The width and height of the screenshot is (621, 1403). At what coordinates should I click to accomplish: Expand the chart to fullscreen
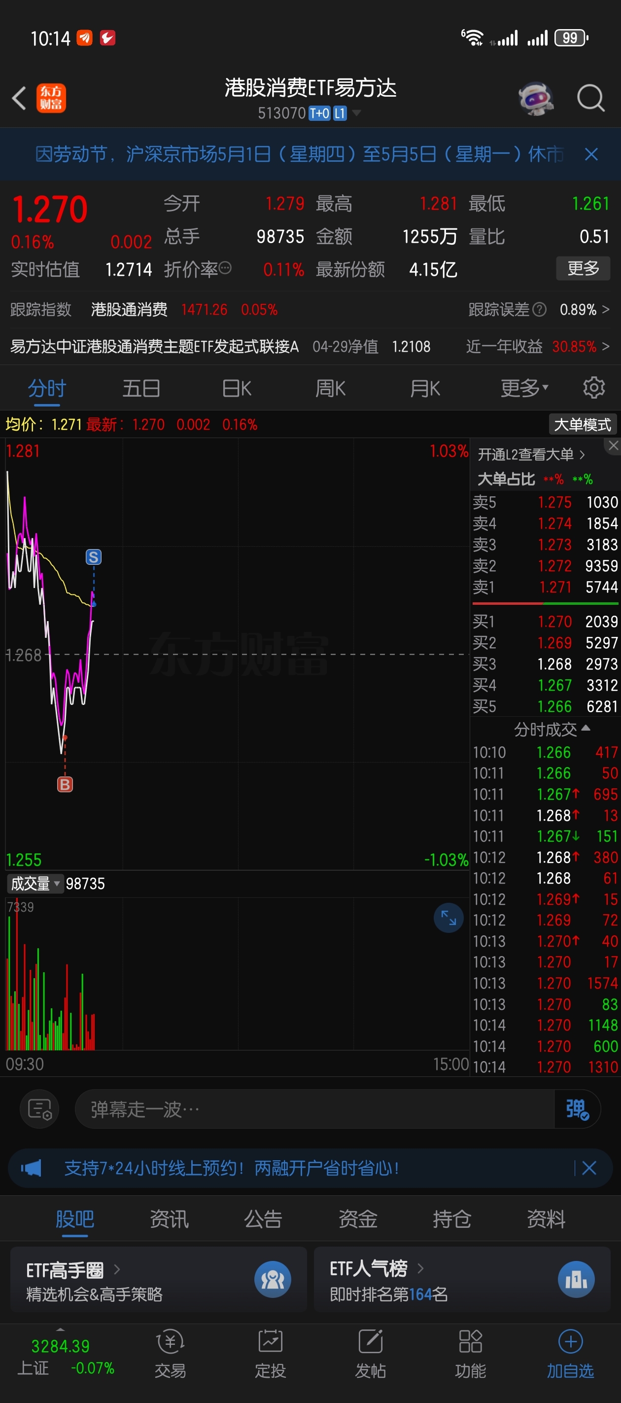pos(448,918)
